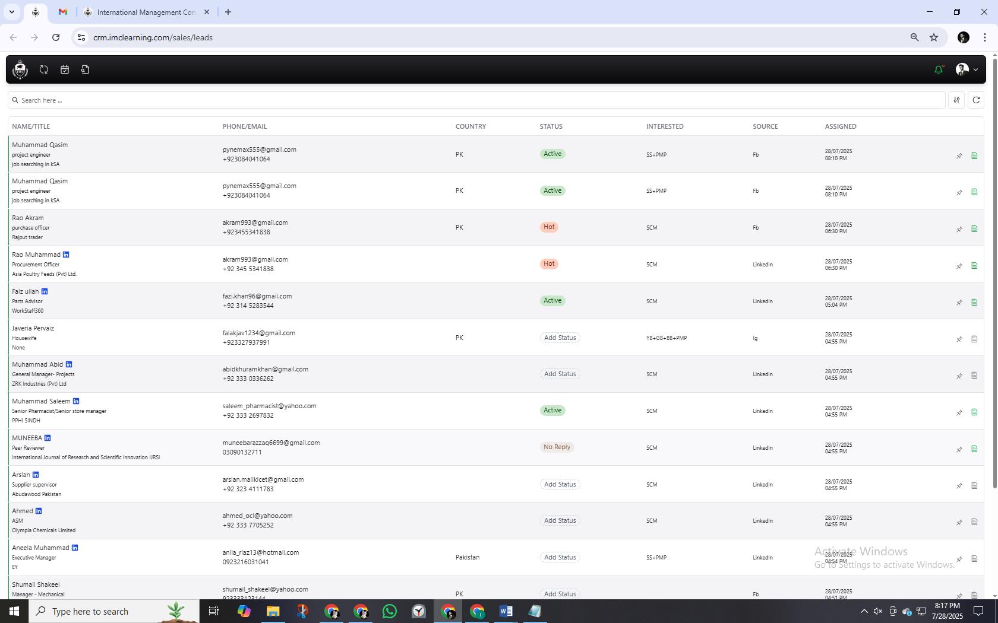Open MUNEEBA's LinkedIn profile icon

click(48, 438)
